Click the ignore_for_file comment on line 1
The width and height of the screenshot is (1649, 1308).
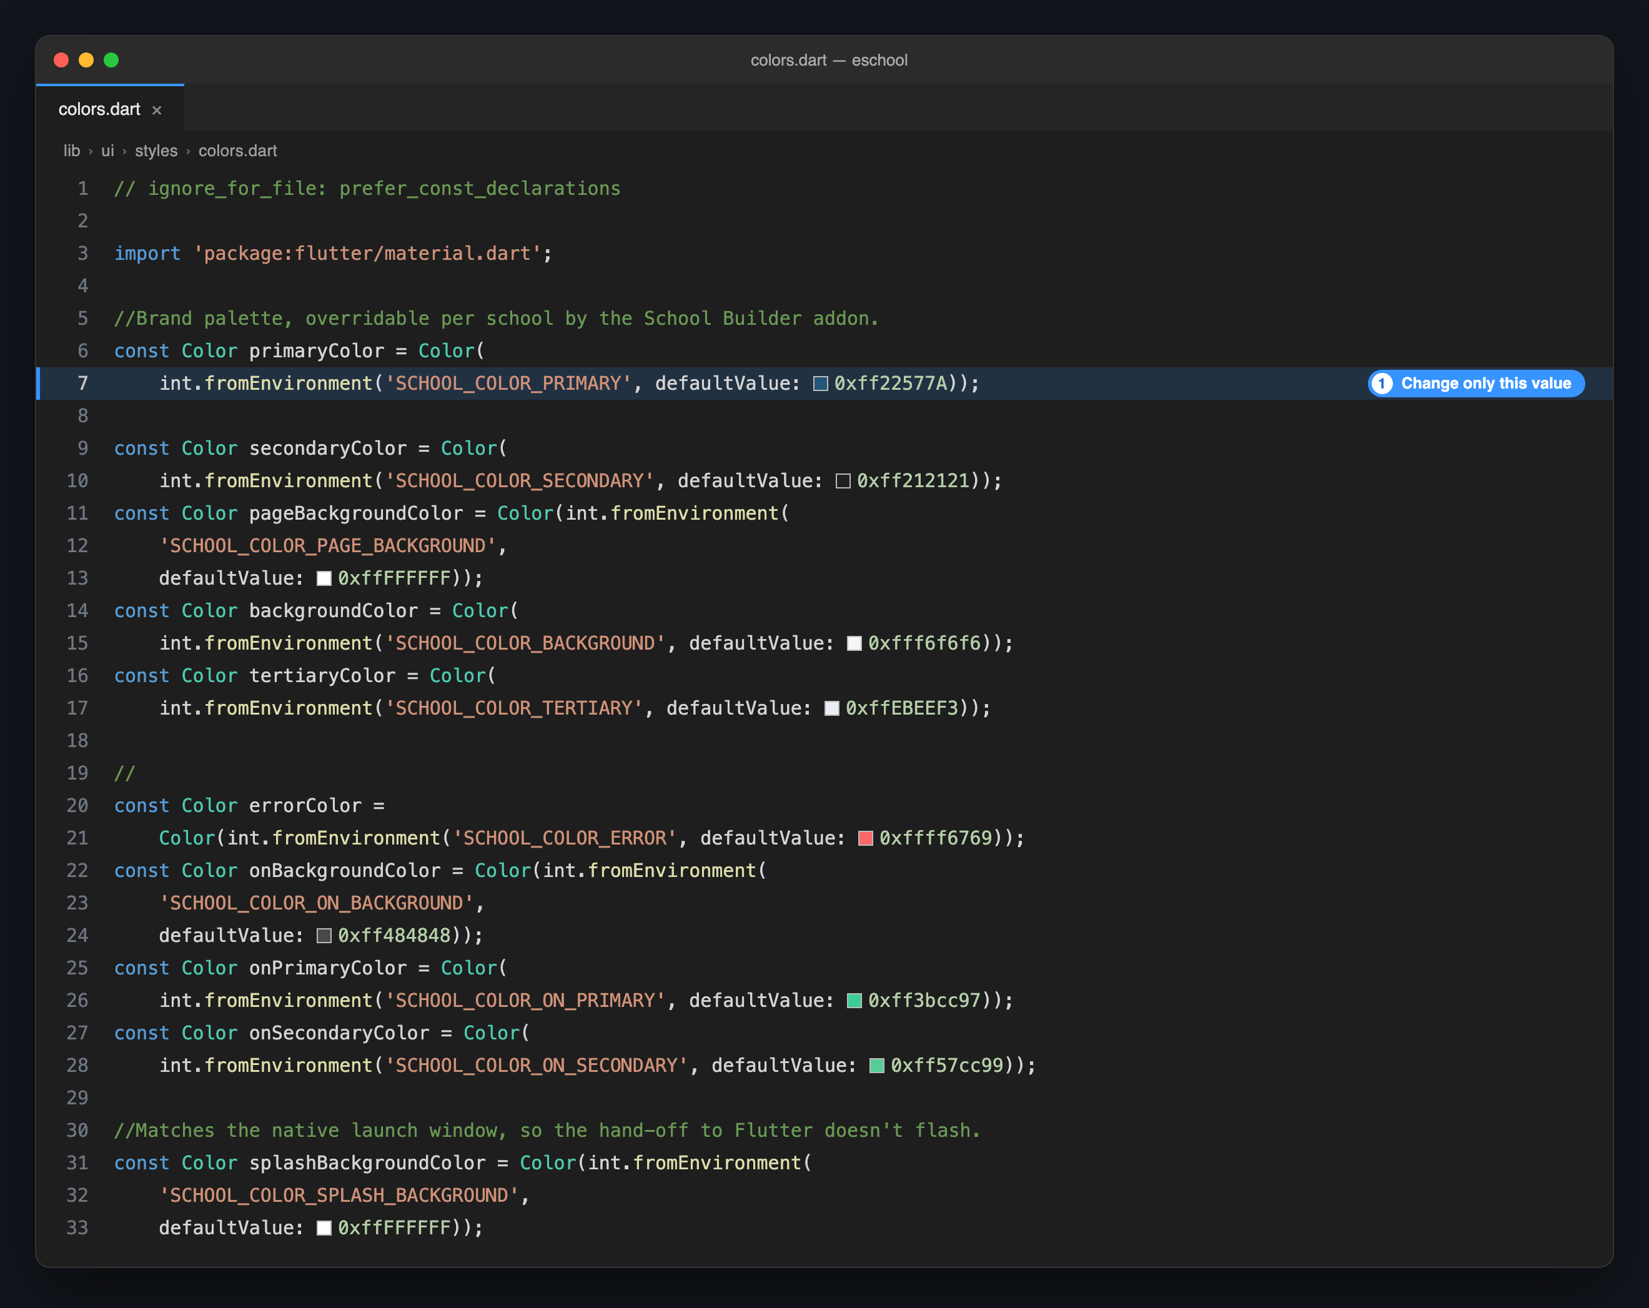click(x=367, y=188)
